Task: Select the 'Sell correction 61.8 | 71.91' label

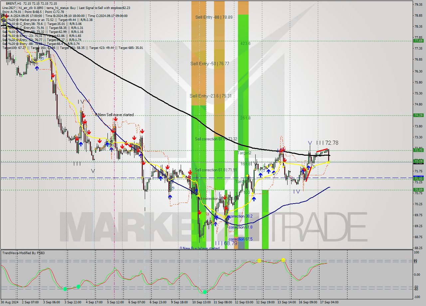Action: click(216, 170)
